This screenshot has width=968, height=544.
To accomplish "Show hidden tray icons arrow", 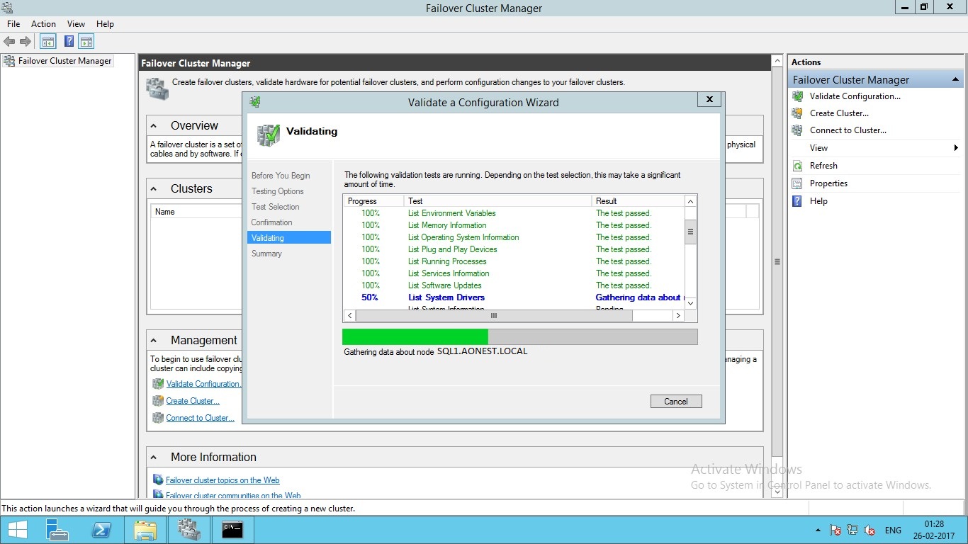I will point(818,530).
